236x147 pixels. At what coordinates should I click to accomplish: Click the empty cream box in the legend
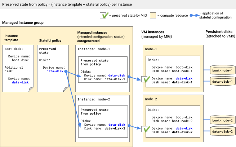coord(153,16)
